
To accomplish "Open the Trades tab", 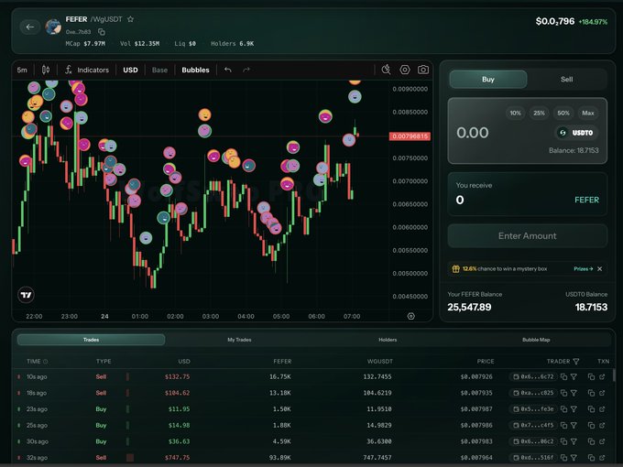I will coord(91,340).
